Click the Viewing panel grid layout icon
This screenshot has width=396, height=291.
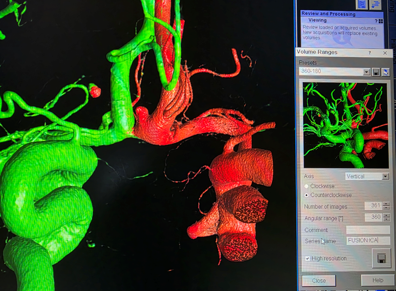381,21
